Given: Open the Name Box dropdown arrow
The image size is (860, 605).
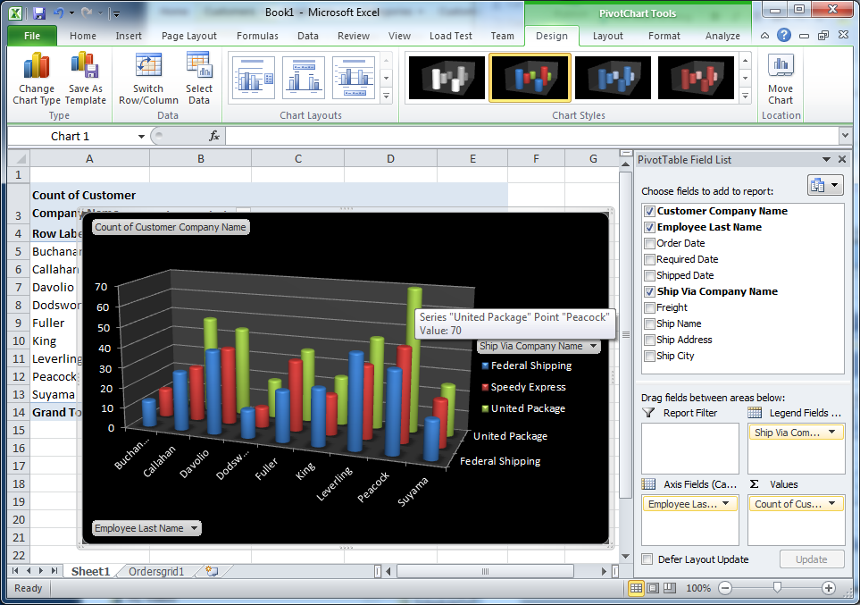Looking at the screenshot, I should 141,136.
